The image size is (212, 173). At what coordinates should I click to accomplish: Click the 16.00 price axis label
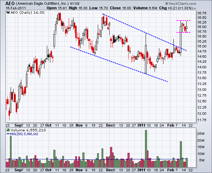202,27
